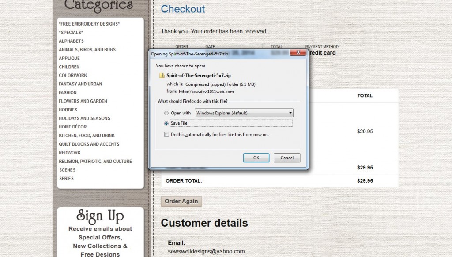
Task: Open the Children category
Action: (x=69, y=67)
